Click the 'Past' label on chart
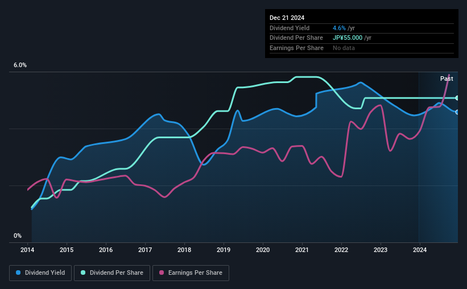 [447, 79]
